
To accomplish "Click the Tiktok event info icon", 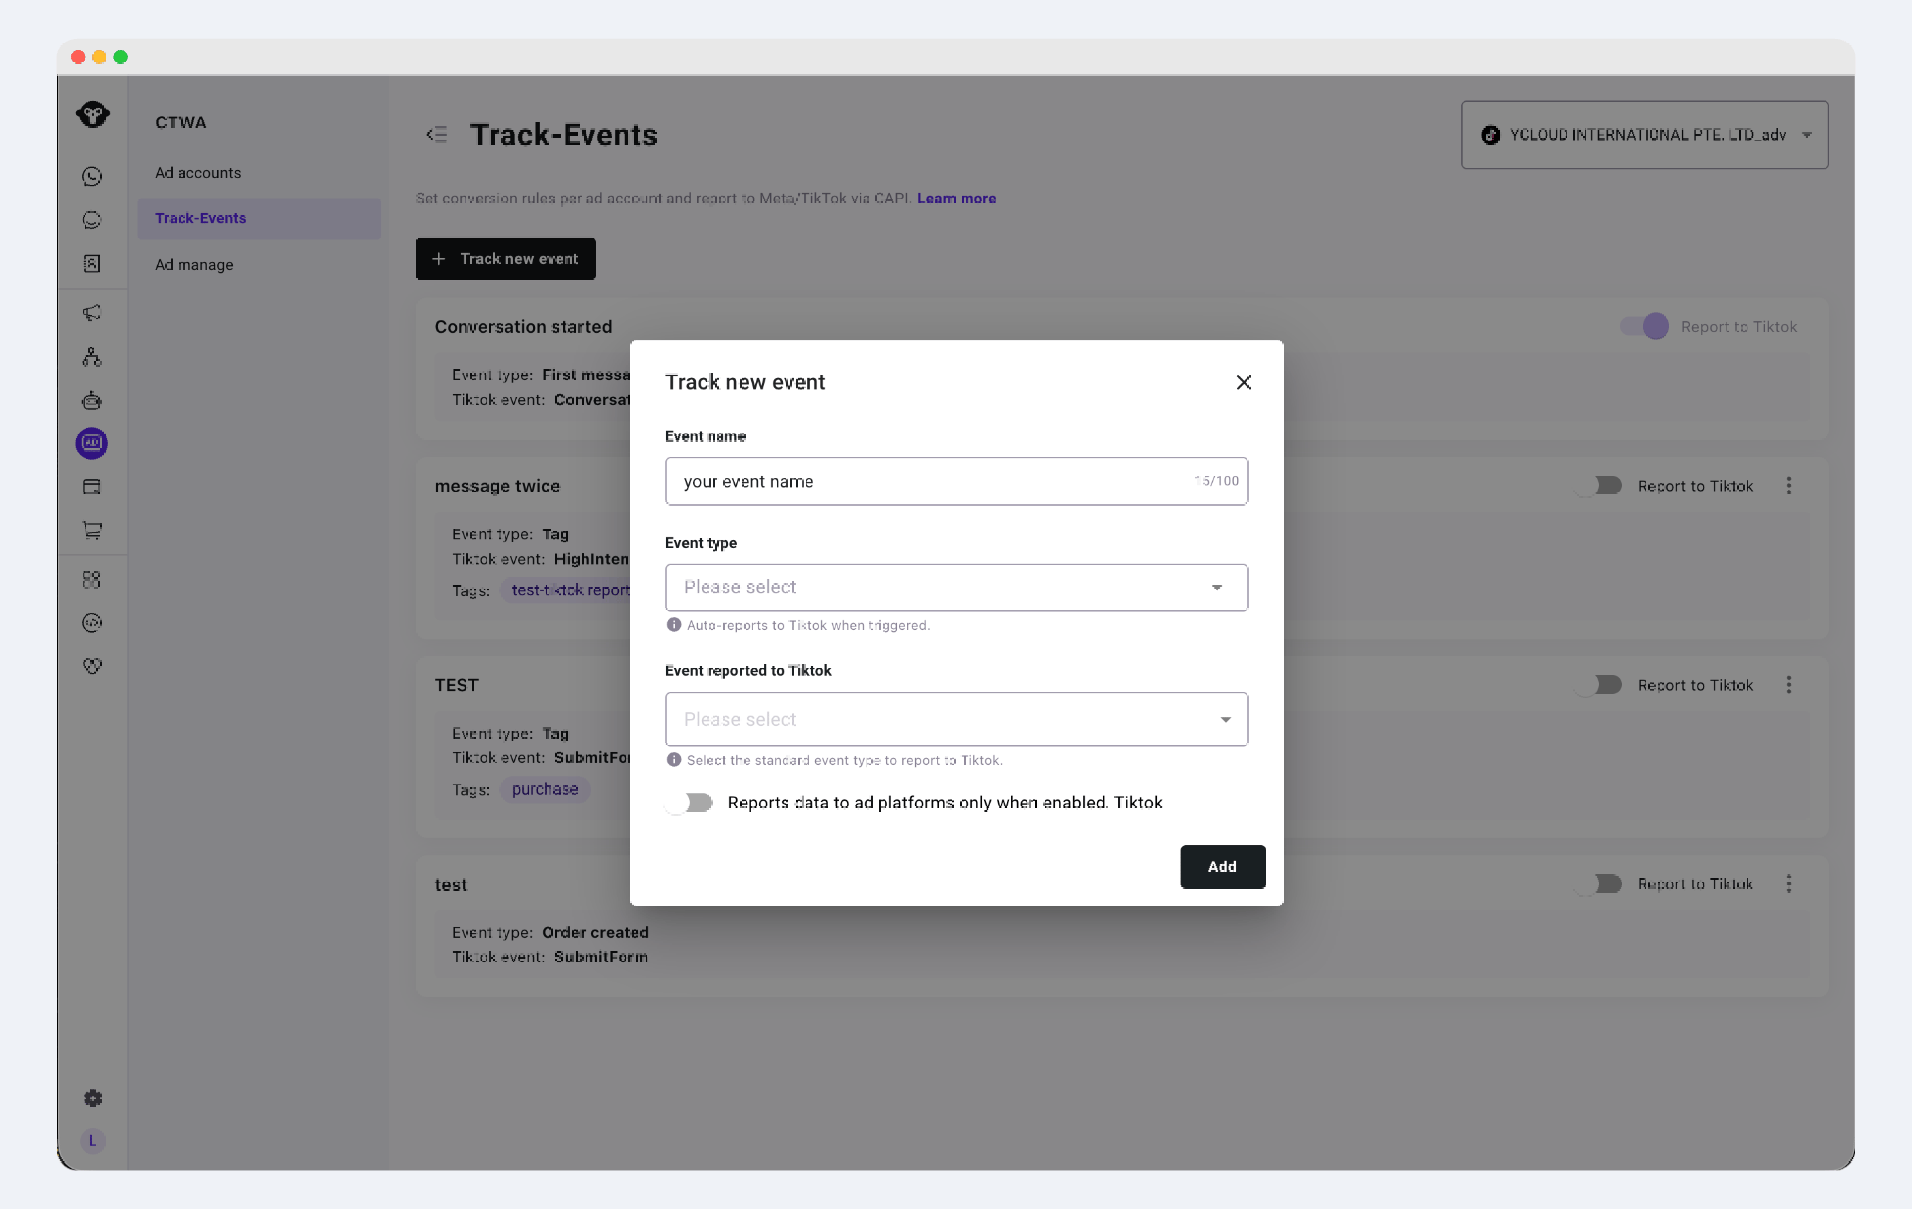I will pyautogui.click(x=674, y=759).
